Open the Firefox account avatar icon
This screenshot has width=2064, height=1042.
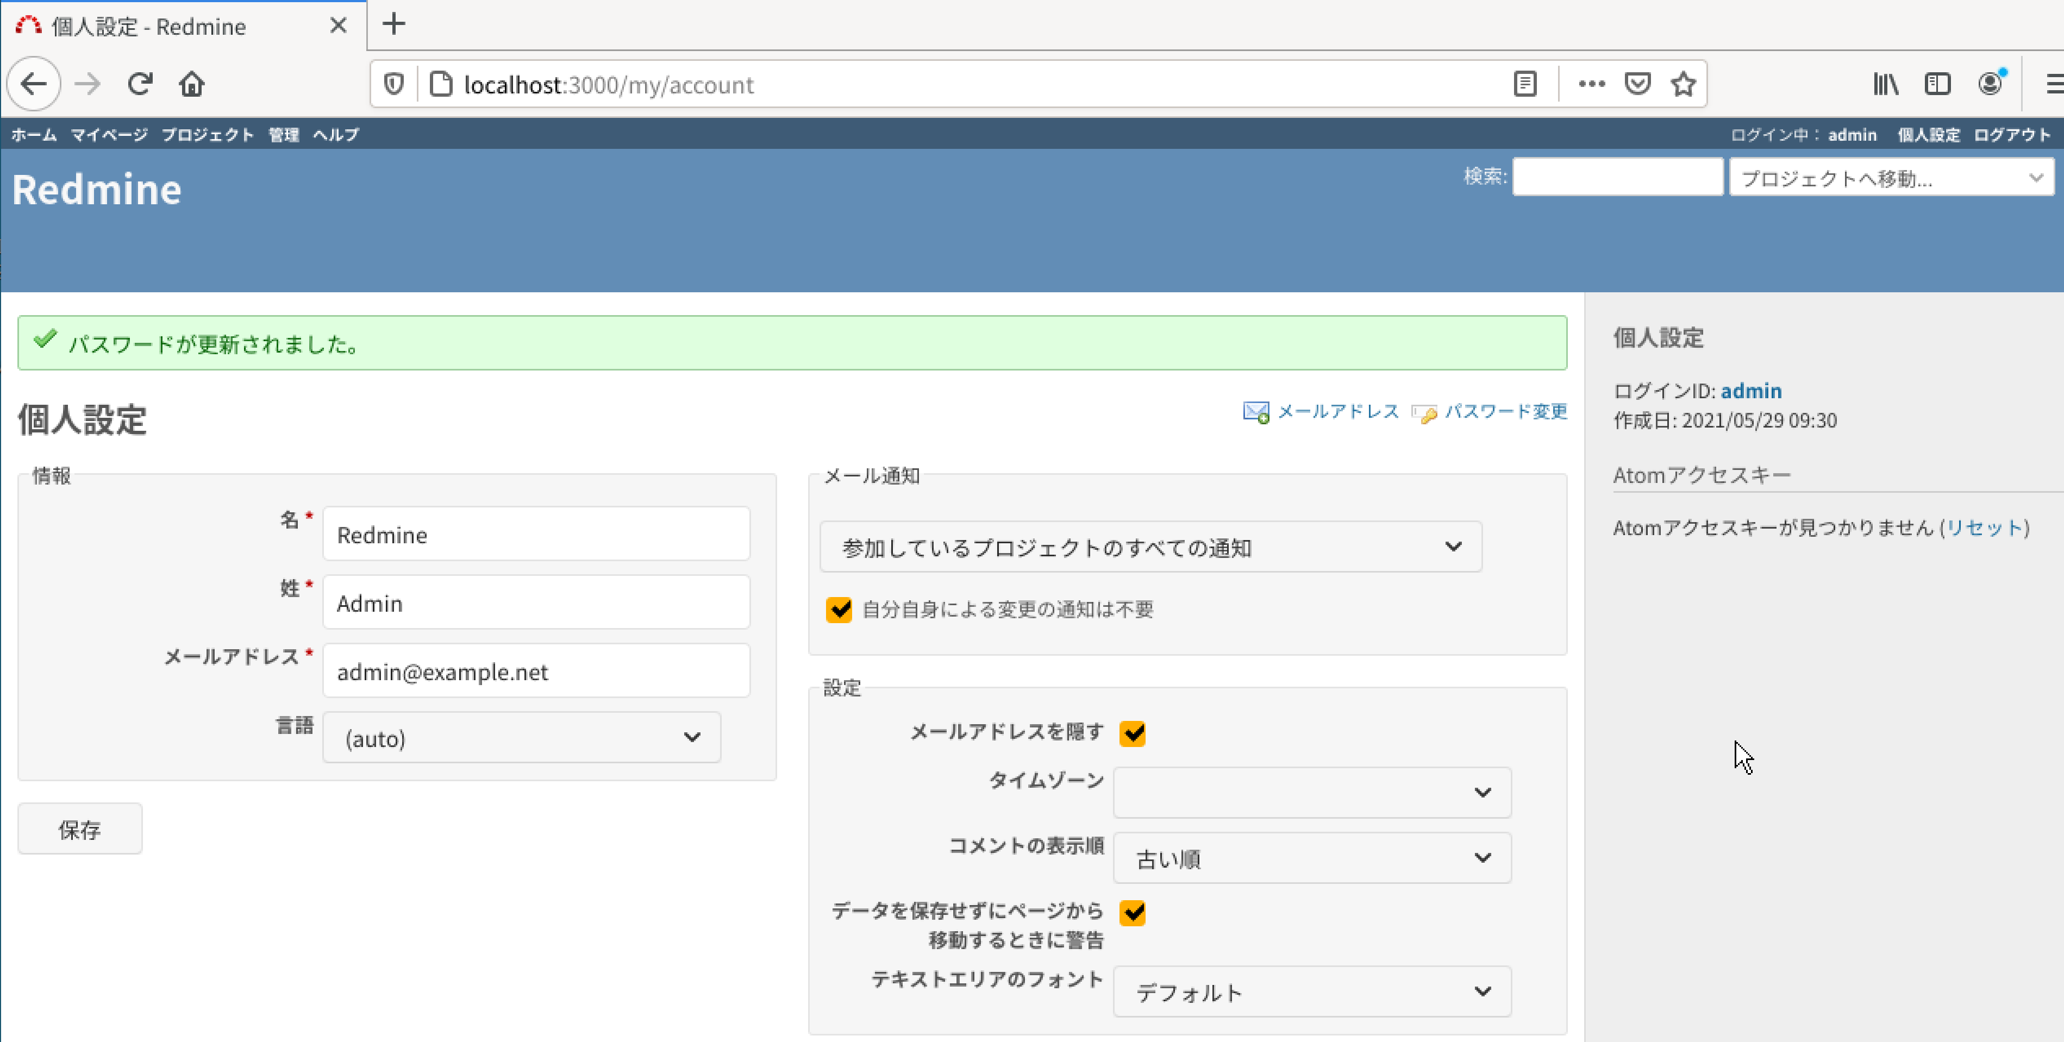1991,83
